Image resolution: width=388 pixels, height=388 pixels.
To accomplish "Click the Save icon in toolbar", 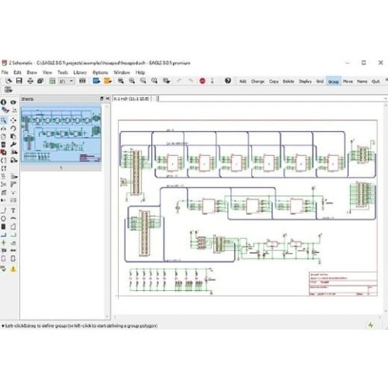I will point(19,81).
